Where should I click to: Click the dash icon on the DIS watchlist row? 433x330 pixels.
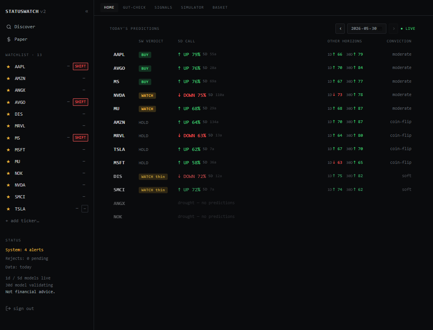[84, 114]
